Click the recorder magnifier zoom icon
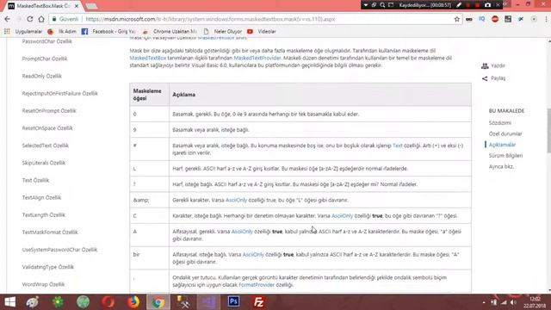Image resolution: width=551 pixels, height=310 pixels. click(x=382, y=5)
